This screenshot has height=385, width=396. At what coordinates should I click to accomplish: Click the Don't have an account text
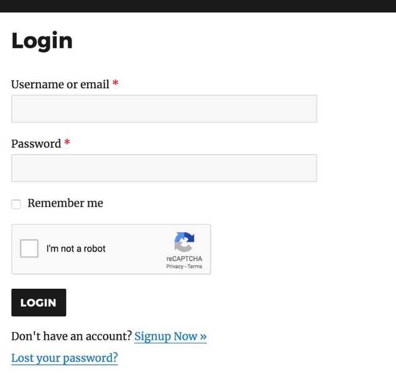pyautogui.click(x=71, y=337)
